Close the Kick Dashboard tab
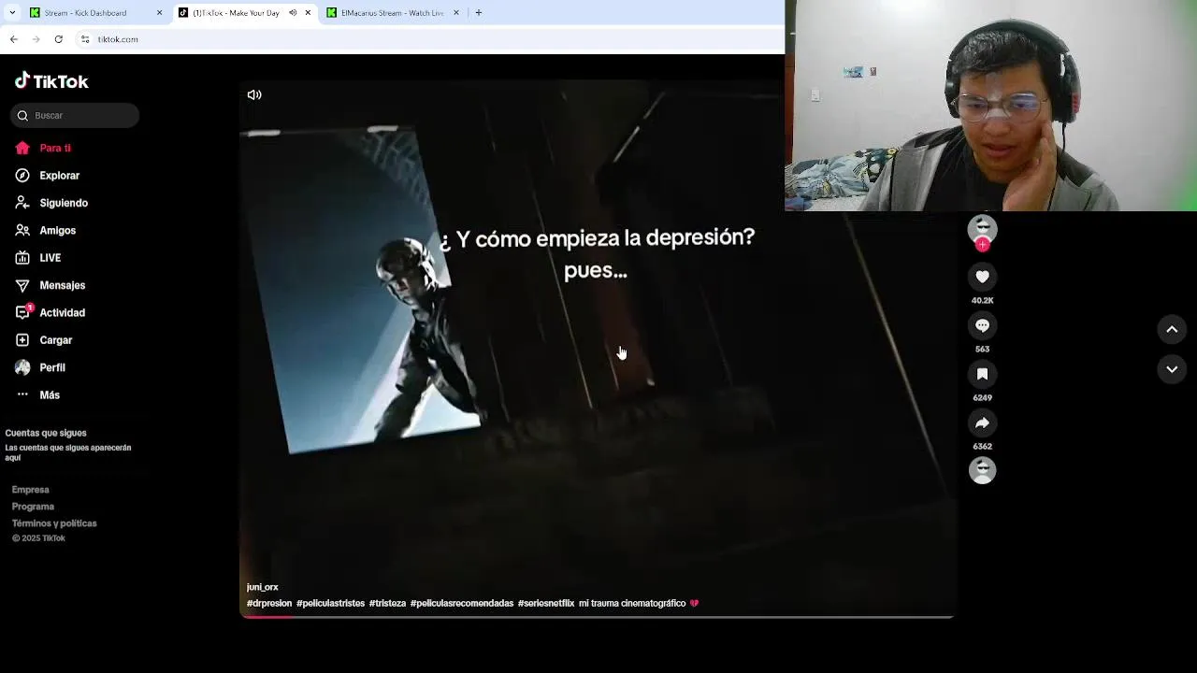 tap(159, 13)
